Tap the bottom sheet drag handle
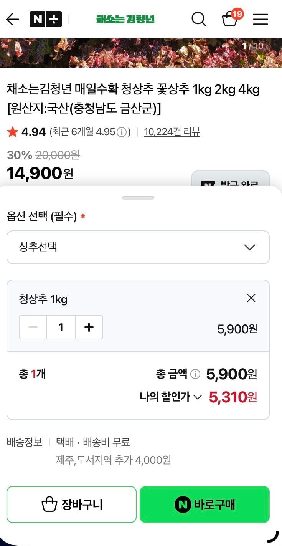Viewport: 282px width, 546px height. pos(138,198)
